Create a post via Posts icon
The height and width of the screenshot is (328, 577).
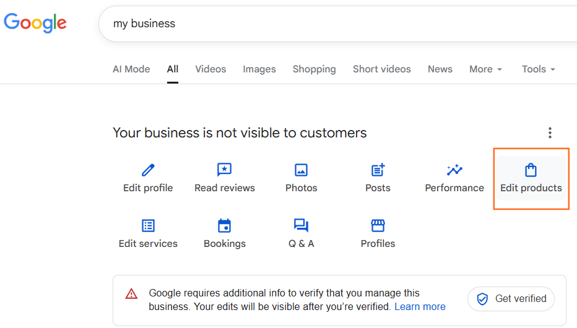tap(378, 170)
